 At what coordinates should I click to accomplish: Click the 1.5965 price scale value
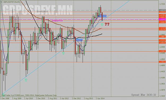pos(162,35)
